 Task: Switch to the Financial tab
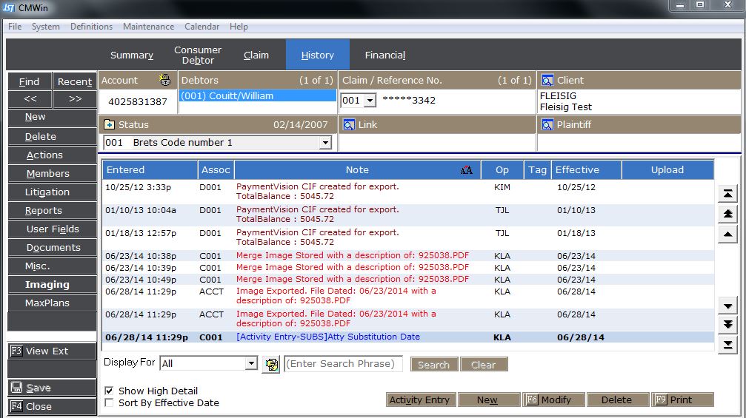tap(385, 55)
